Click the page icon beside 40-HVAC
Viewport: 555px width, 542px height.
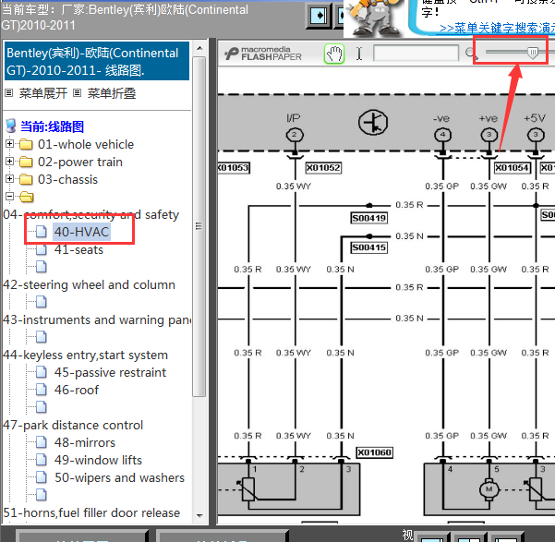pyautogui.click(x=42, y=232)
